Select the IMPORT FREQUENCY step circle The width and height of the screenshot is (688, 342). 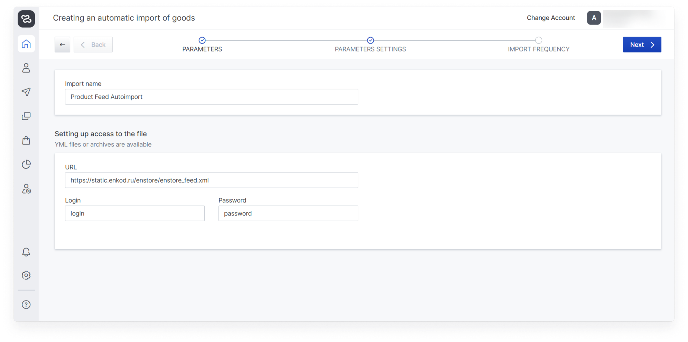(538, 40)
